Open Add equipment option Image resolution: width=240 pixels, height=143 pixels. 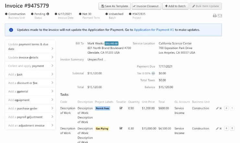pyautogui.click(x=30, y=100)
